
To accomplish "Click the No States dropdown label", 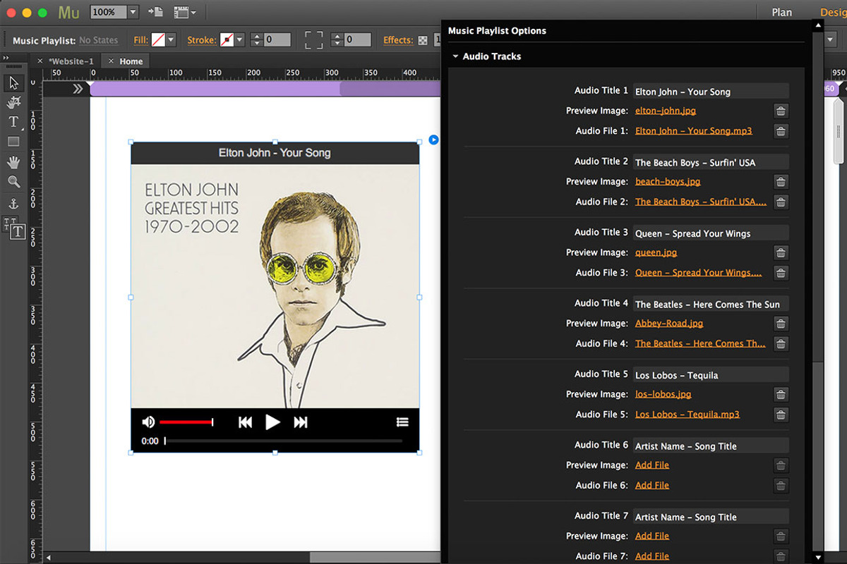I will pyautogui.click(x=98, y=41).
